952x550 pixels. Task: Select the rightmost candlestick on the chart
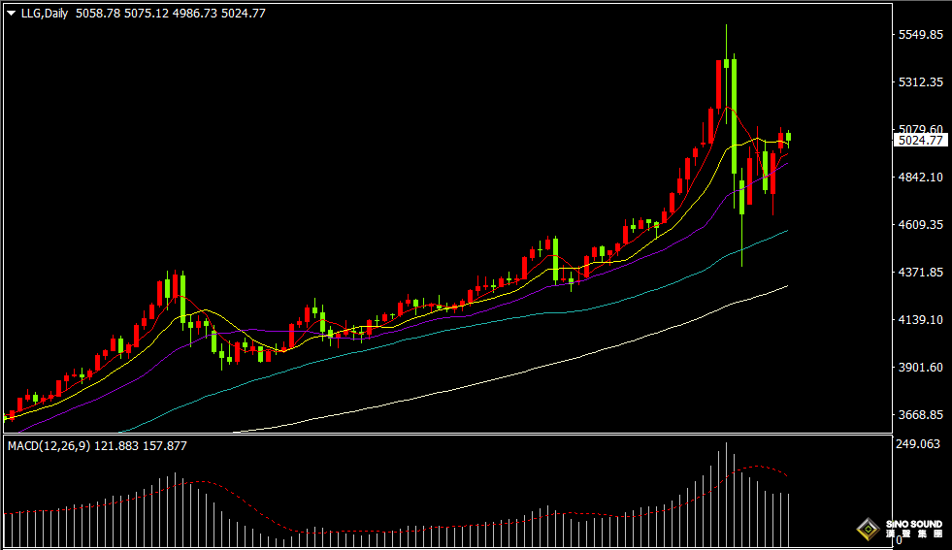click(x=789, y=138)
